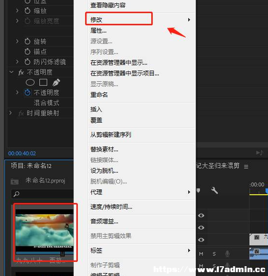
Task: Open the timeline wrench settings icon
Action: tap(214, 191)
